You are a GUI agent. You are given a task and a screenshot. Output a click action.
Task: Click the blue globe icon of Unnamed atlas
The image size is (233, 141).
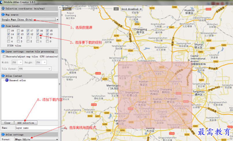(x=7, y=80)
